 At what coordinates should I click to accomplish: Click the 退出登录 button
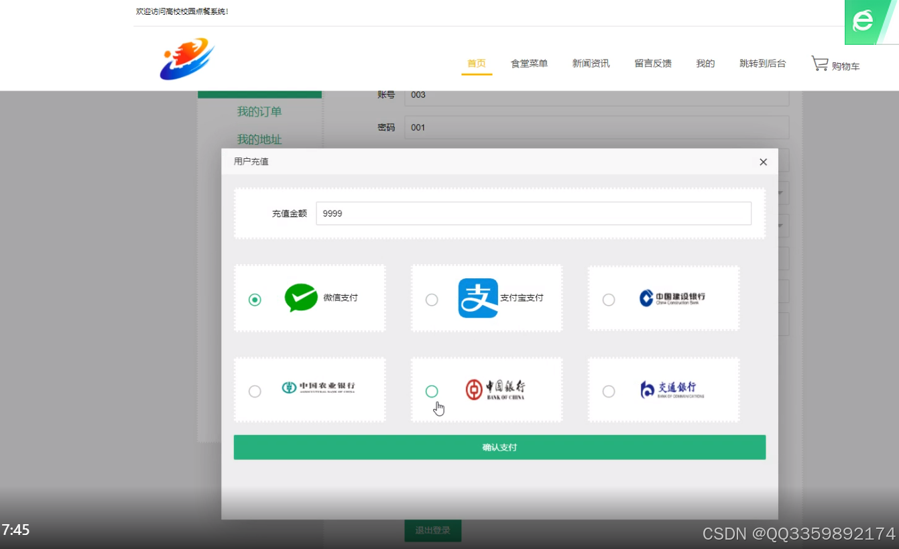tap(432, 530)
